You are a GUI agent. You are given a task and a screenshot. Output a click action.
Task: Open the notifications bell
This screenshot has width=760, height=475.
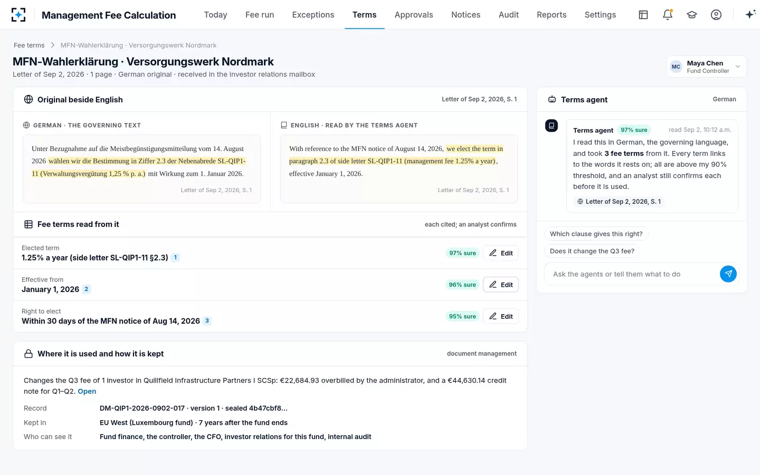(x=668, y=15)
